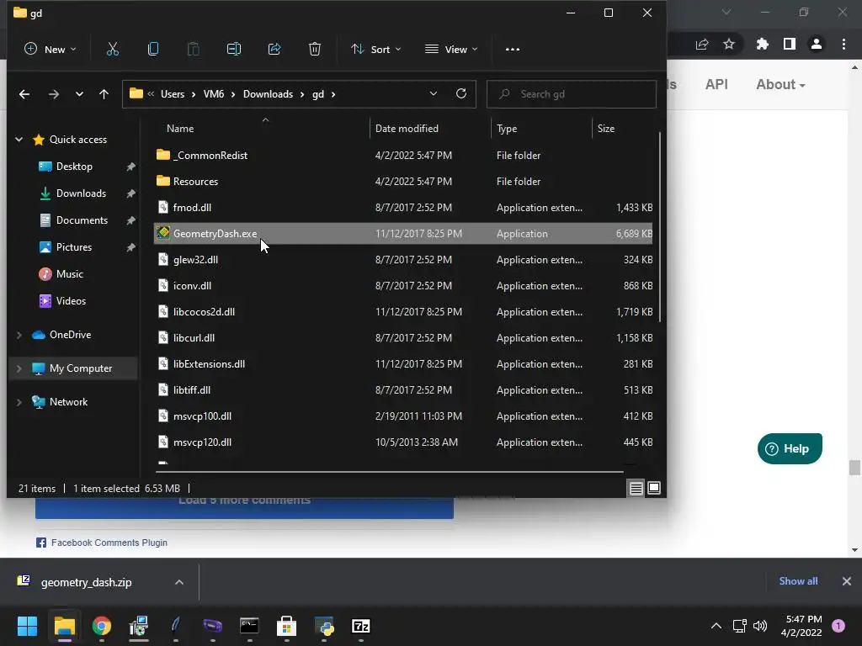This screenshot has height=646, width=862.
Task: Click the Windows Start button
Action: pos(27,626)
